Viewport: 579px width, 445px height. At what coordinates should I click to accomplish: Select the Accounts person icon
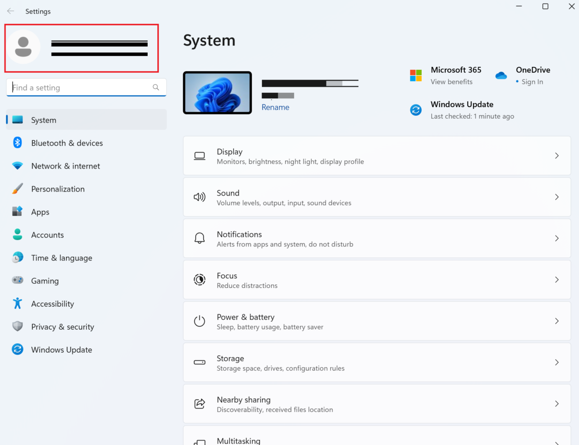pyautogui.click(x=17, y=234)
